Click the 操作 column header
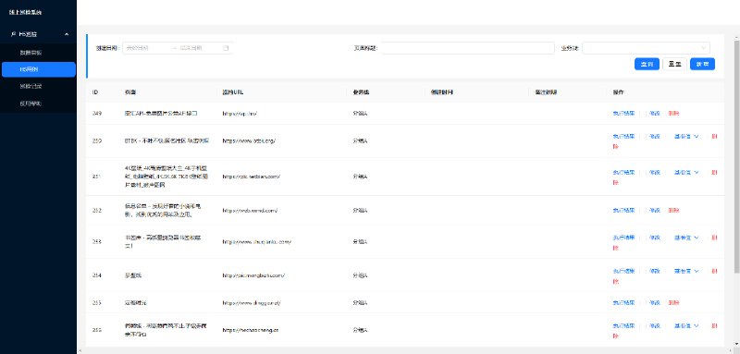 coord(618,92)
